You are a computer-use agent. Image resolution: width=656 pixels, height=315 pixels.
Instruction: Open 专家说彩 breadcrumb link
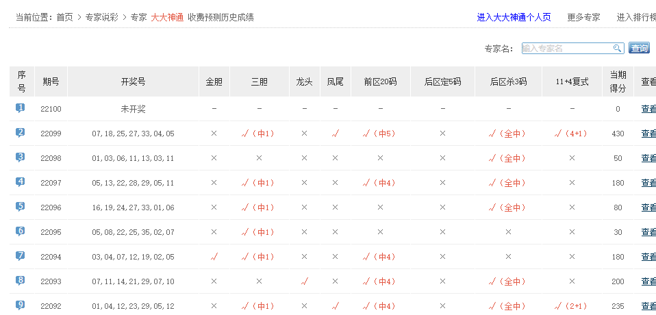tap(102, 17)
